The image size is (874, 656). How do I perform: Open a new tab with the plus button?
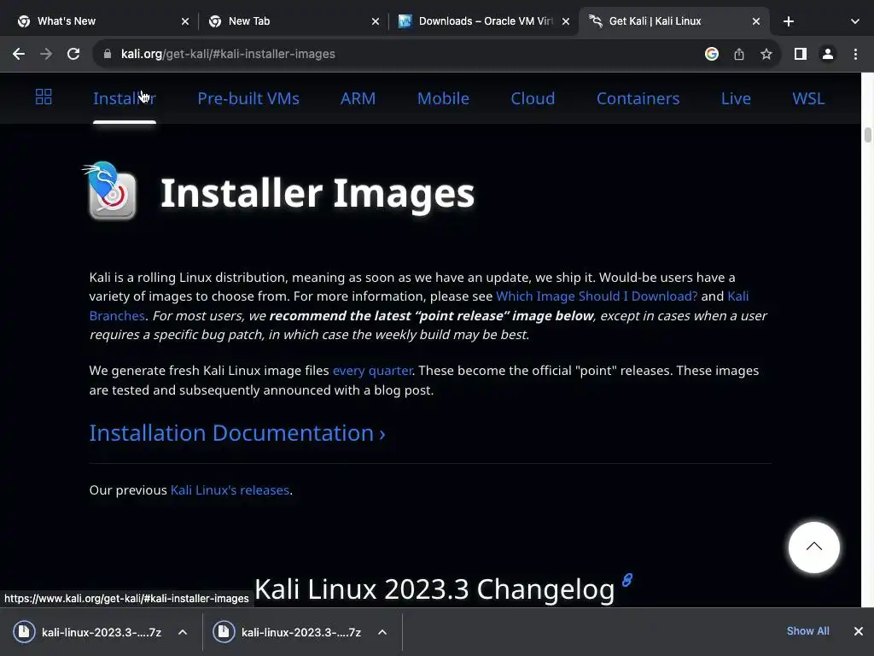coord(788,21)
